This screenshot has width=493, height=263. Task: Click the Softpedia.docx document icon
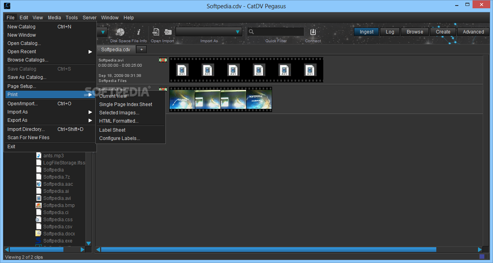click(x=39, y=233)
